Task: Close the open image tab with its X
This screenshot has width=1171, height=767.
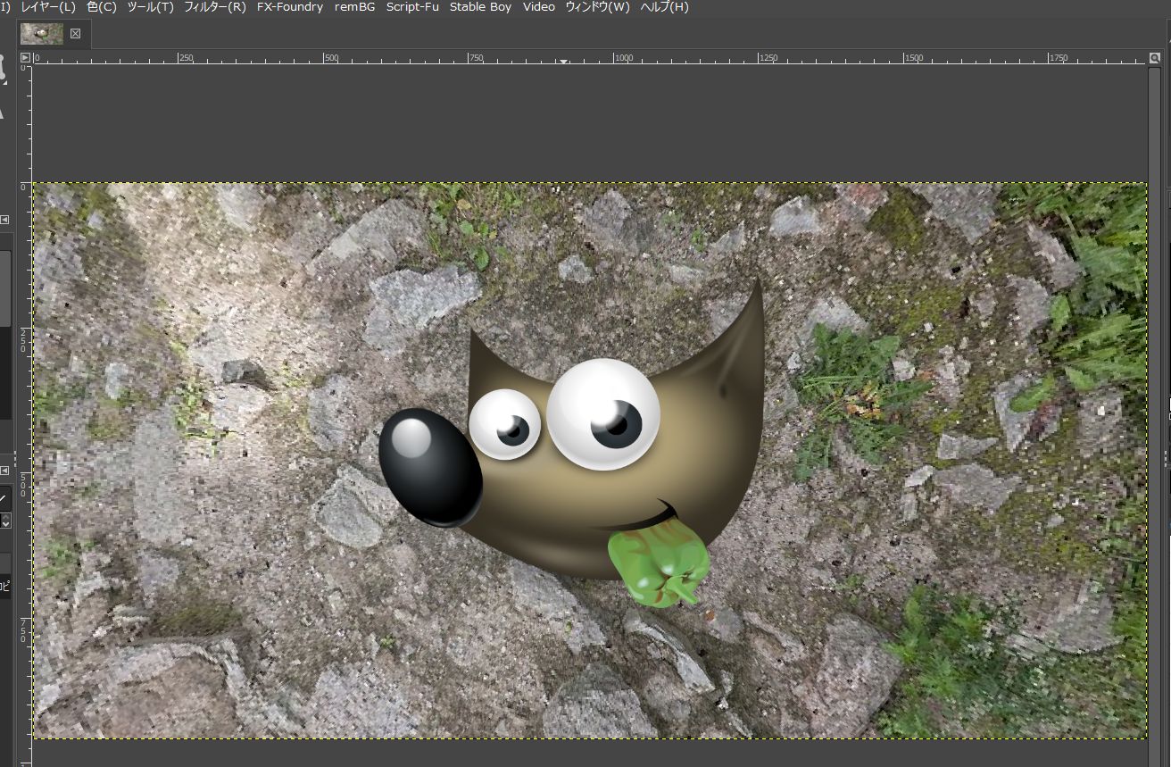Action: (x=74, y=33)
